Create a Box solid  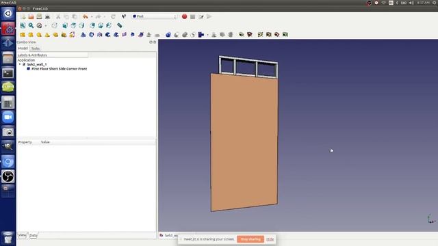23,35
